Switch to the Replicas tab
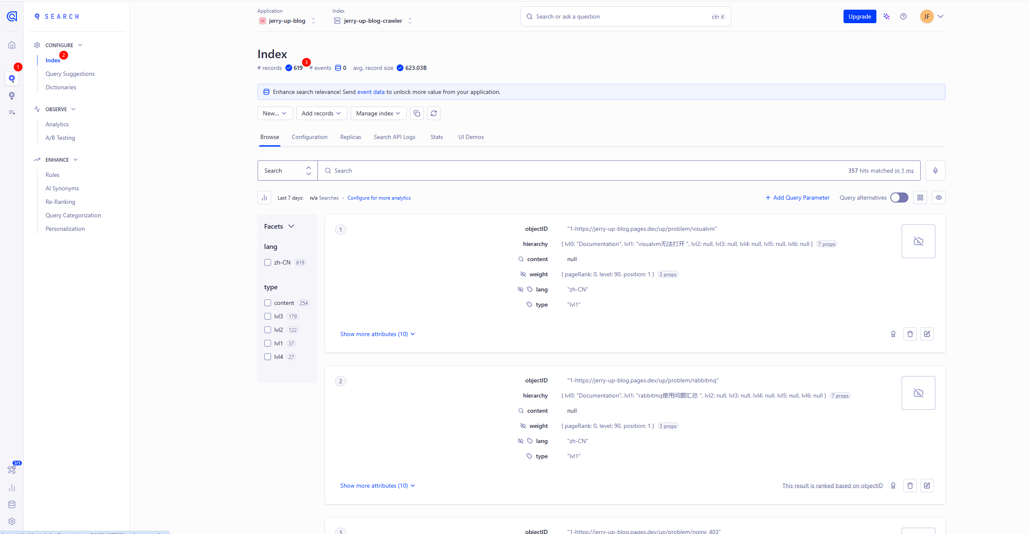Image resolution: width=1029 pixels, height=534 pixels. [x=351, y=137]
